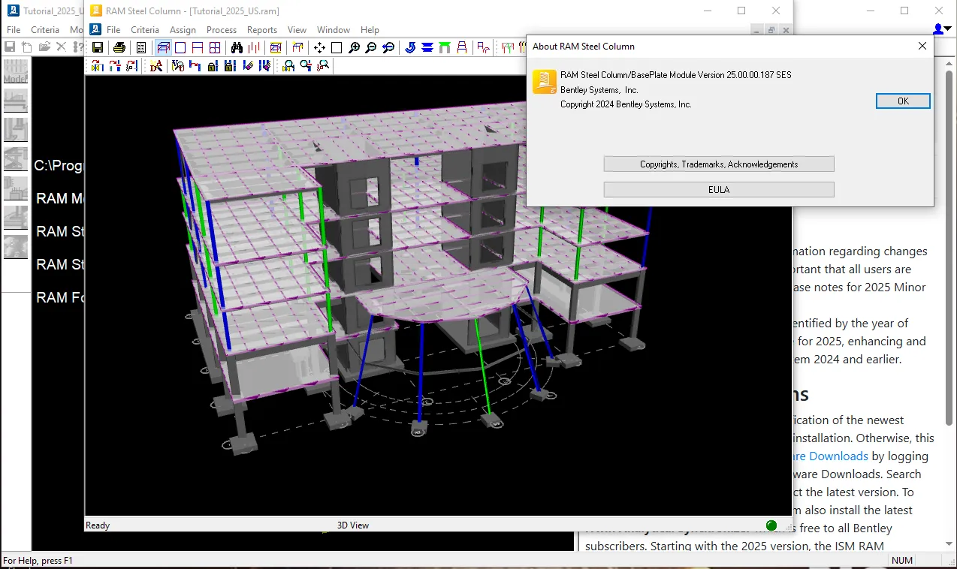Viewport: 957px width, 569px height.
Task: Select the elevation view icon beside plan view
Action: (x=198, y=47)
